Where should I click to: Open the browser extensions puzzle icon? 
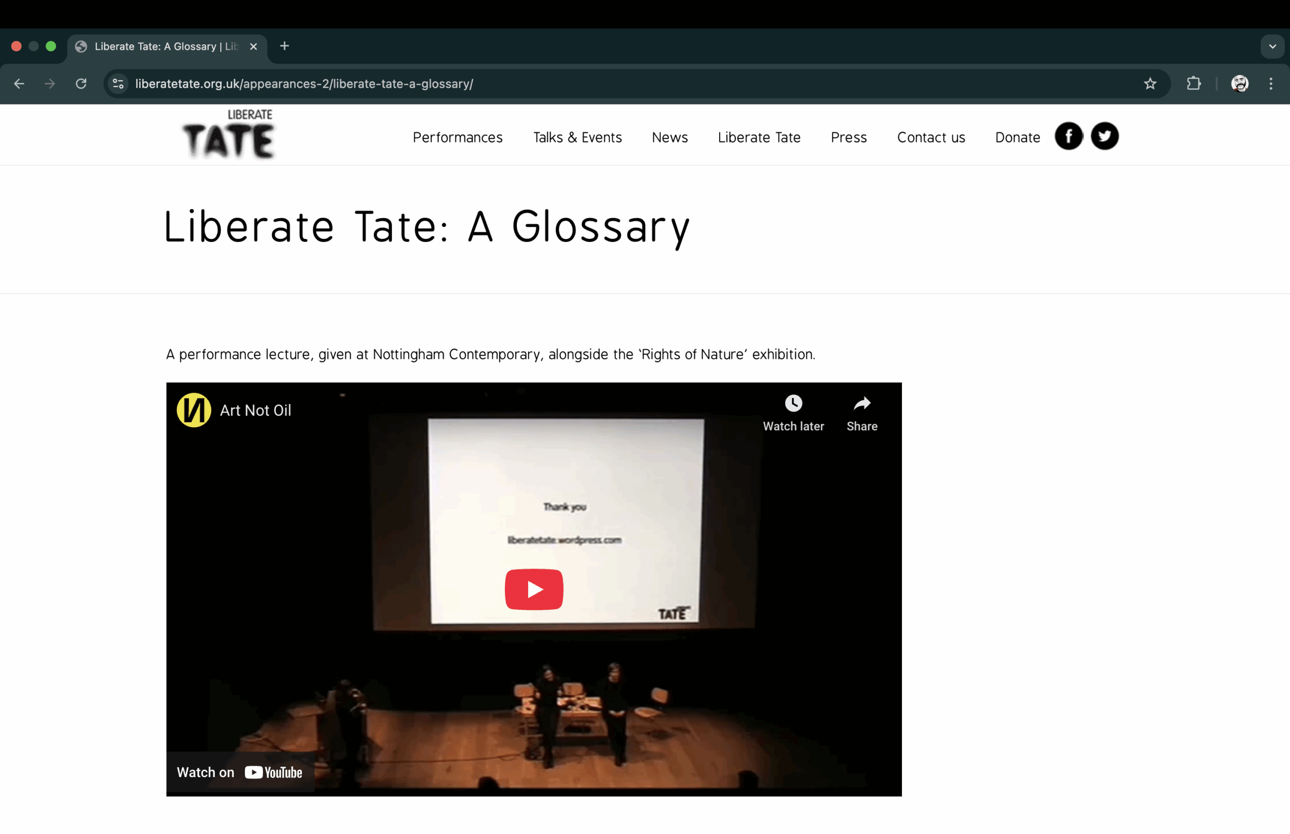(x=1194, y=84)
